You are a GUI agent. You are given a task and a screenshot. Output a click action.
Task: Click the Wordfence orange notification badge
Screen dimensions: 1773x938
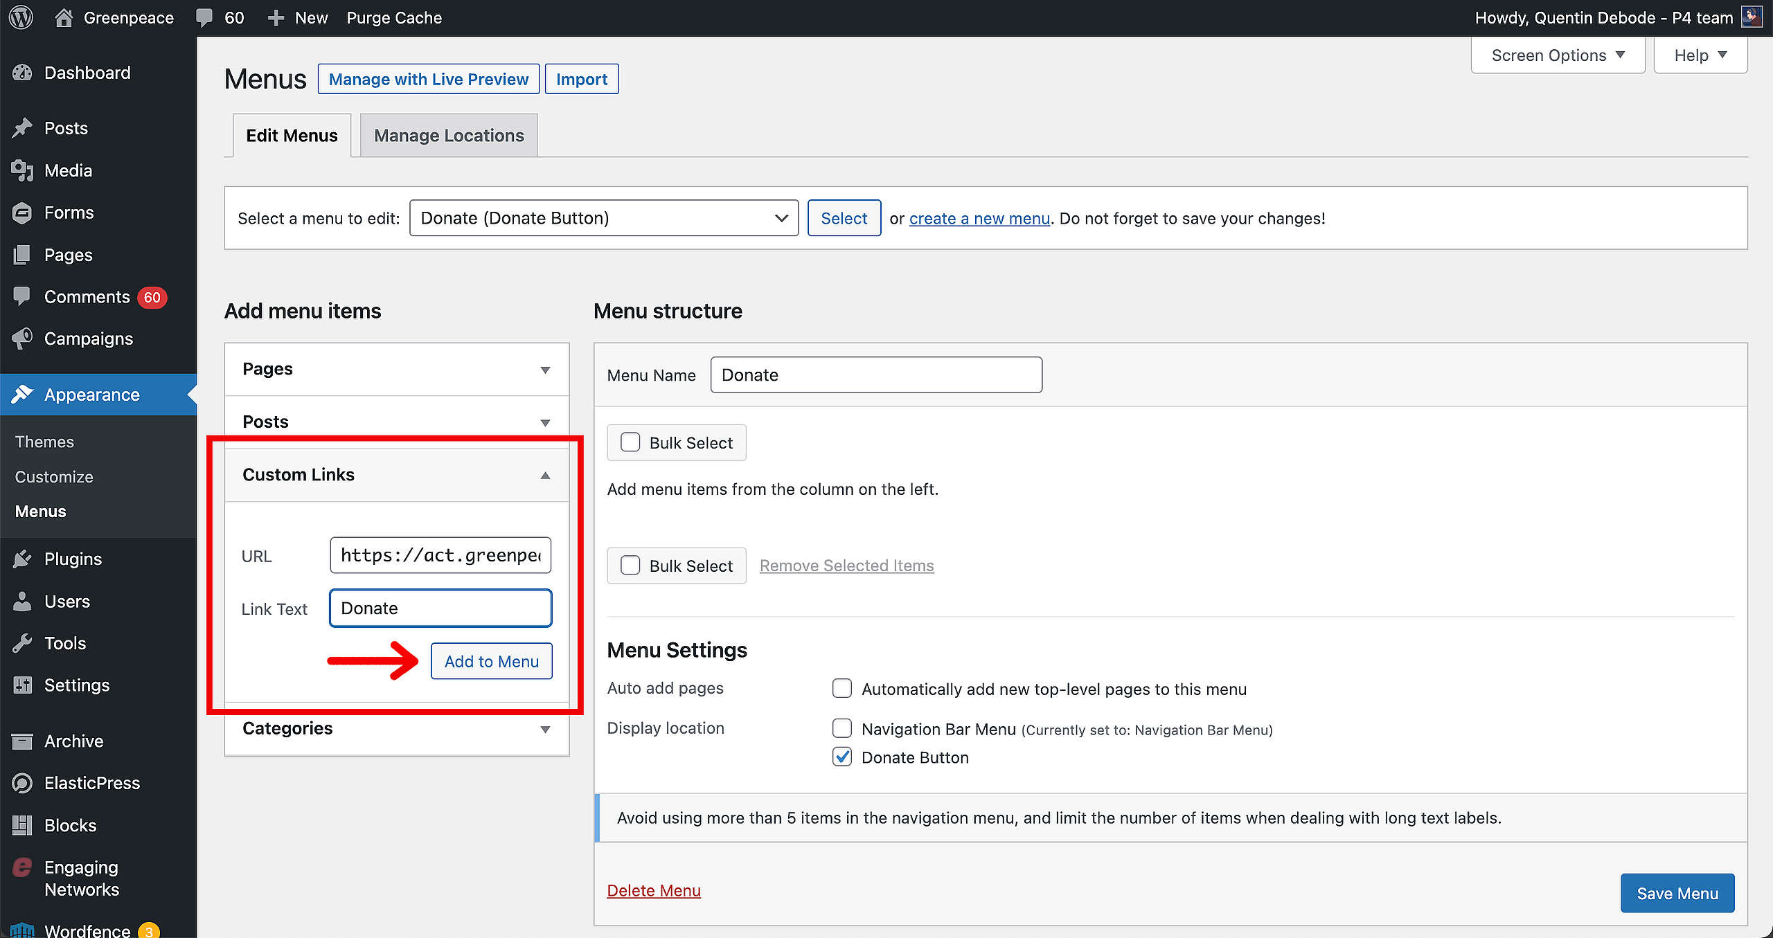click(x=148, y=931)
